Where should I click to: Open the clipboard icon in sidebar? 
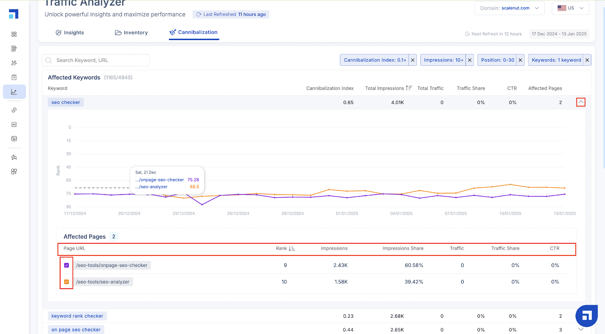point(14,77)
